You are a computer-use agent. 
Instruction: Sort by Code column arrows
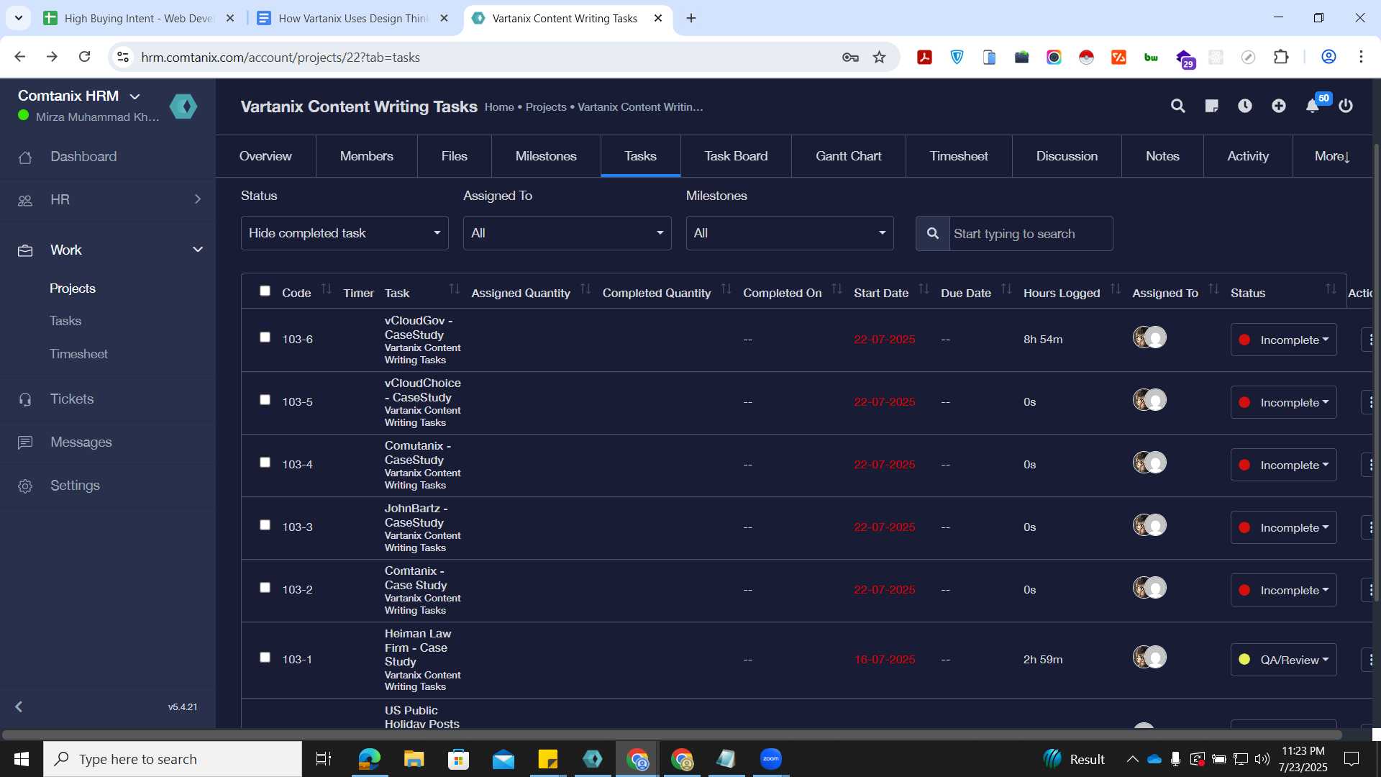click(x=326, y=289)
